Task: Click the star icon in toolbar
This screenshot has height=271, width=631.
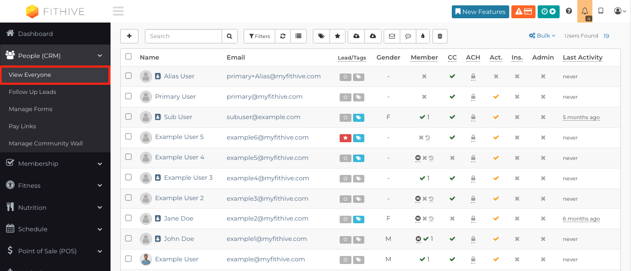Action: click(337, 36)
